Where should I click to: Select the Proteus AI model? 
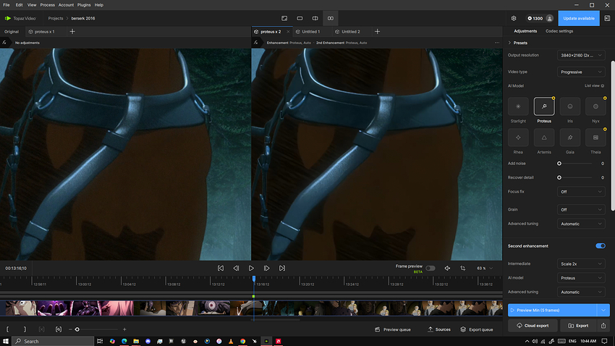544,106
